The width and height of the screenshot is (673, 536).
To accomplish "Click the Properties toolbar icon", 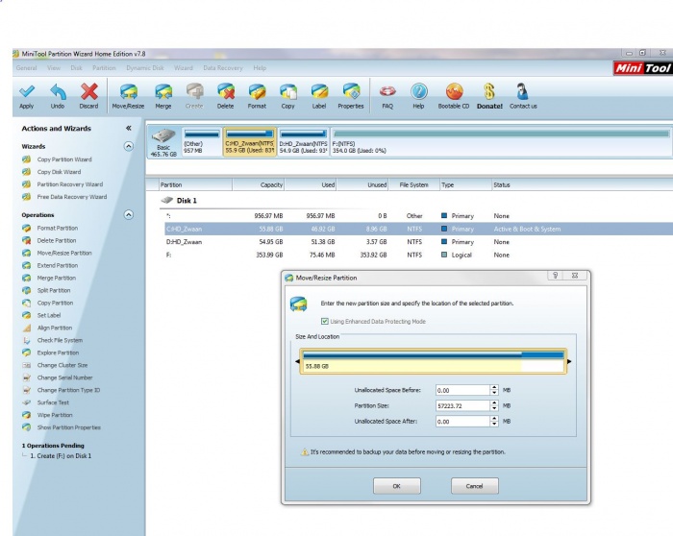I will pos(351,92).
